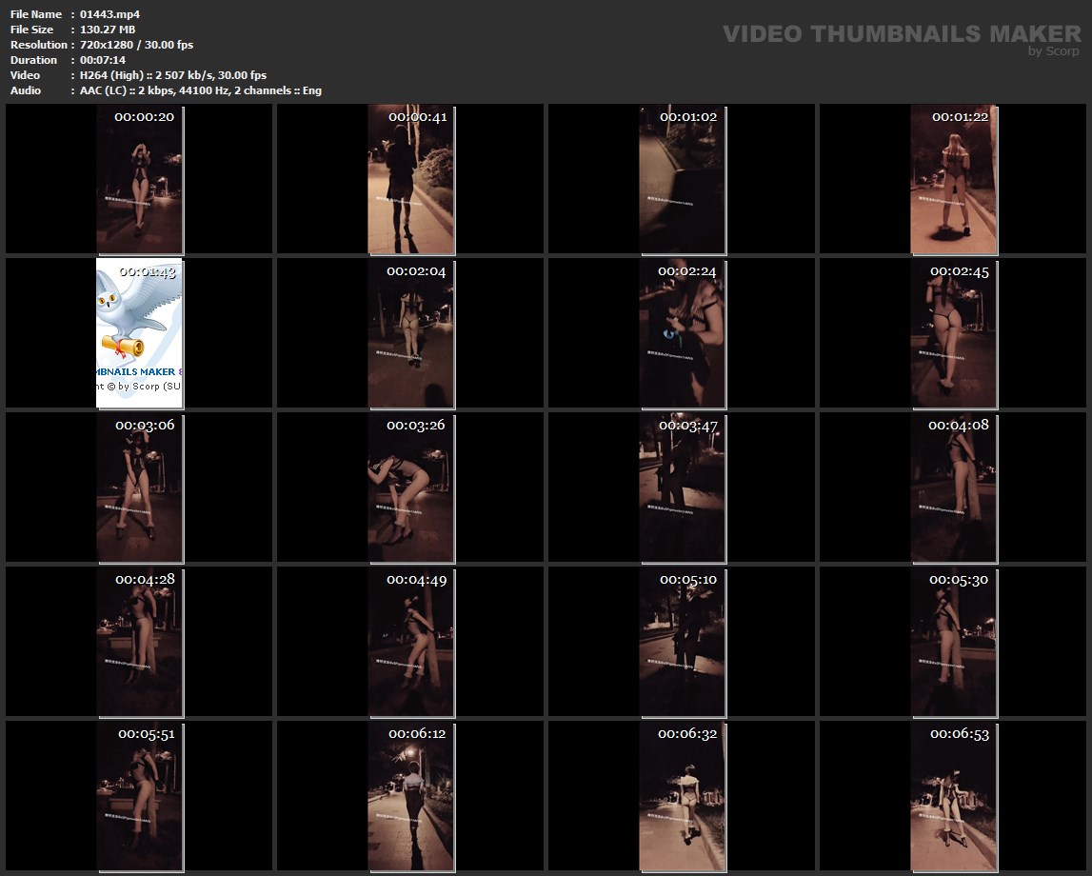The width and height of the screenshot is (1092, 876).
Task: Click the Duration value 00:07:14
Action: click(102, 60)
